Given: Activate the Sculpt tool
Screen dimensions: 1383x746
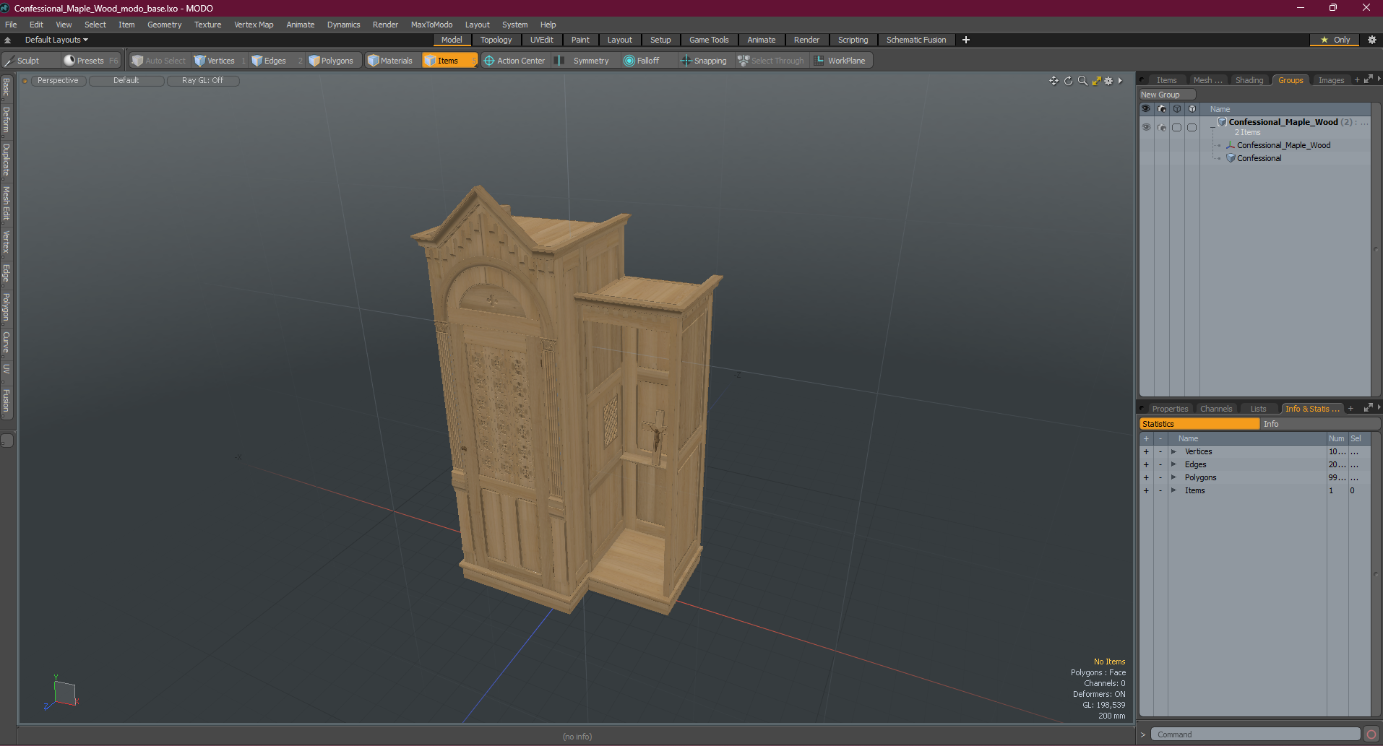Looking at the screenshot, I should (29, 61).
